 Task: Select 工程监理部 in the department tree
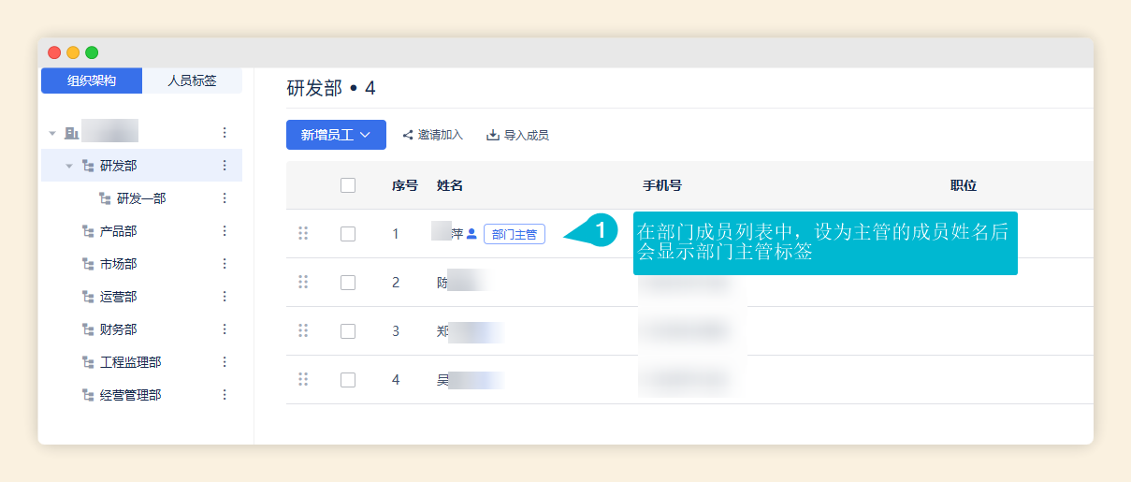click(130, 362)
